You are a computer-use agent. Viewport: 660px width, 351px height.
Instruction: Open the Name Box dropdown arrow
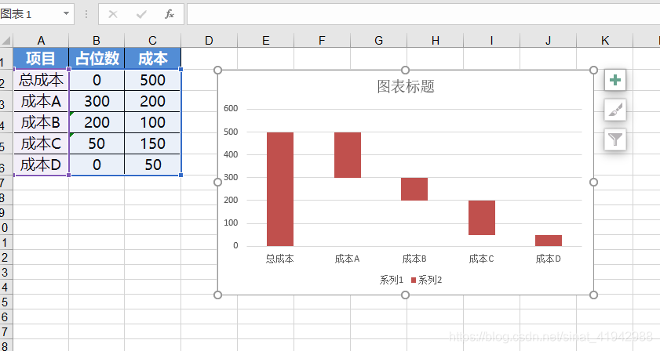(x=66, y=14)
